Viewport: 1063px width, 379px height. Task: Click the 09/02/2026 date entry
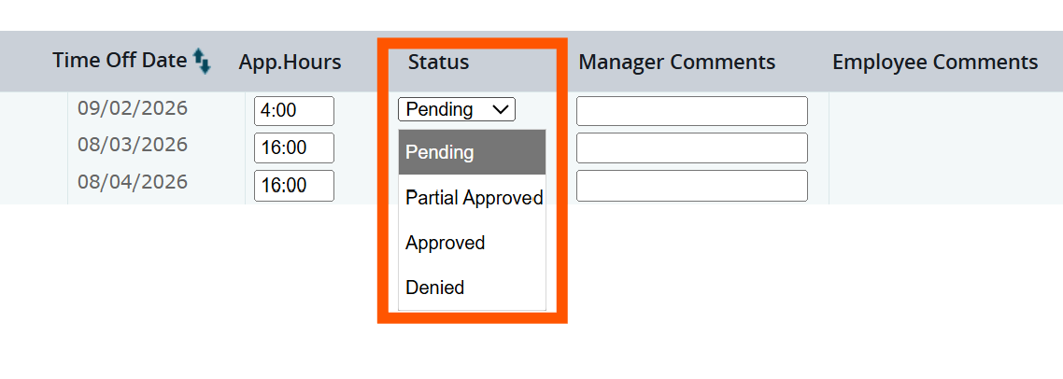pyautogui.click(x=133, y=108)
